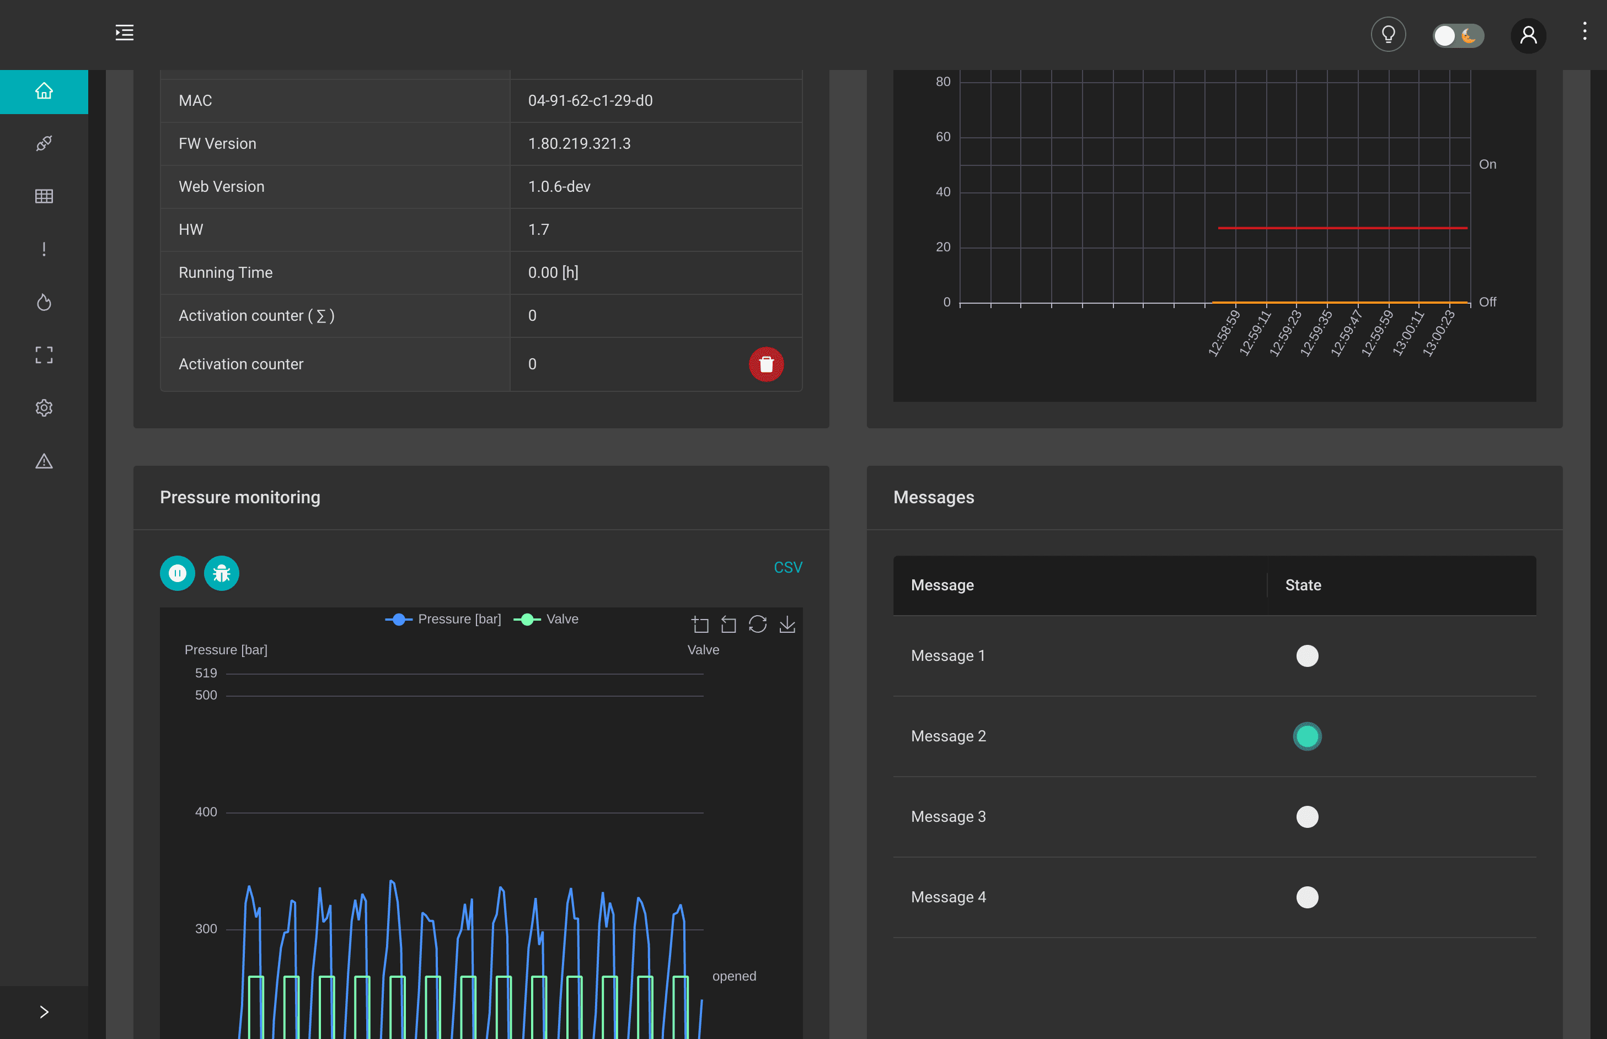Image resolution: width=1607 pixels, height=1039 pixels.
Task: Click the Message 2 green state indicator
Action: tap(1306, 736)
